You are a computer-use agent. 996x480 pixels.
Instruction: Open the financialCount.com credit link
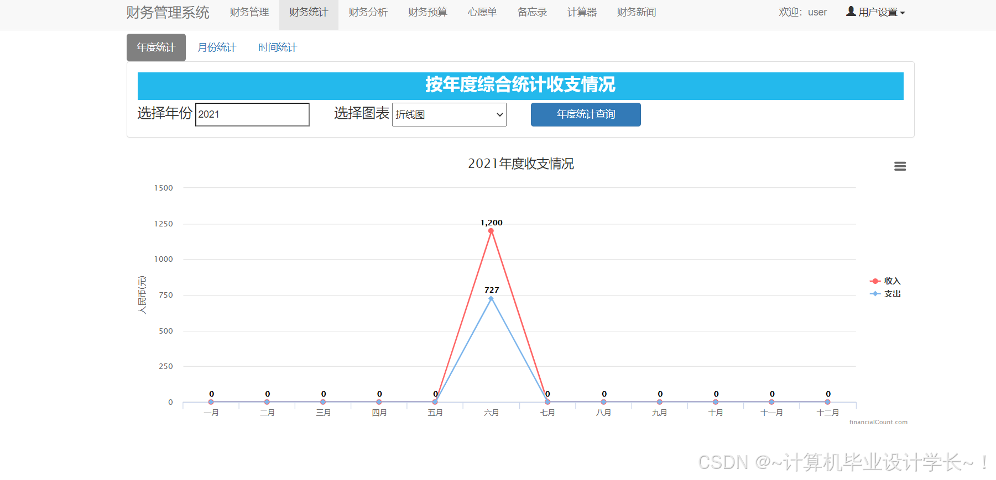coord(878,422)
